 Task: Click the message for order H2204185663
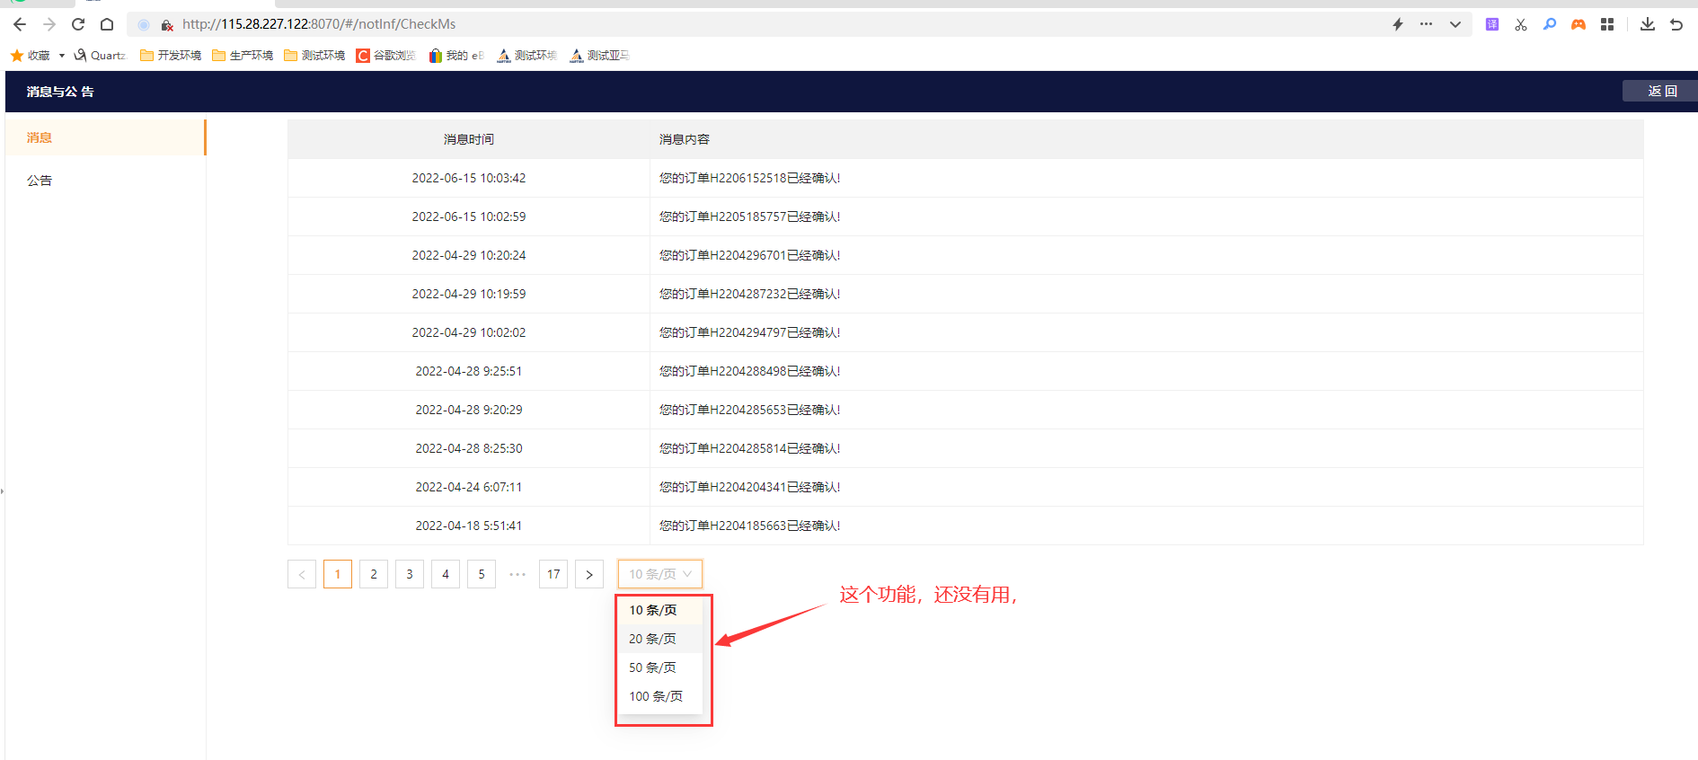[750, 526]
